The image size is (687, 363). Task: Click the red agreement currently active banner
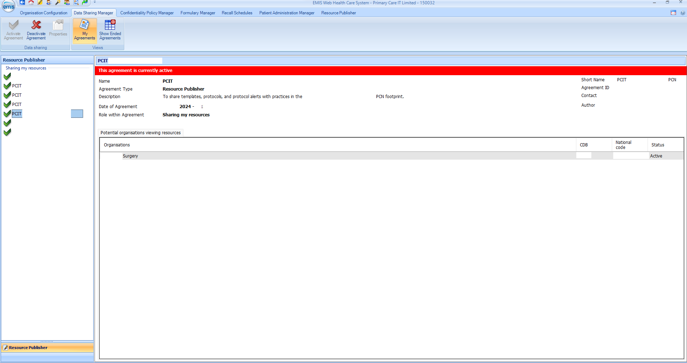click(391, 71)
